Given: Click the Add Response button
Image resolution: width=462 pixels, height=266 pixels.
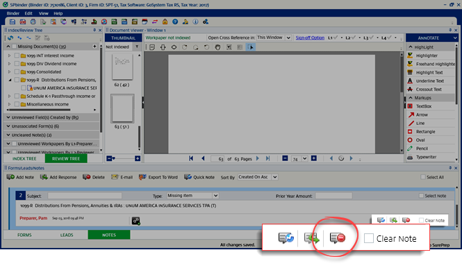Looking at the screenshot, I should click(x=58, y=177).
